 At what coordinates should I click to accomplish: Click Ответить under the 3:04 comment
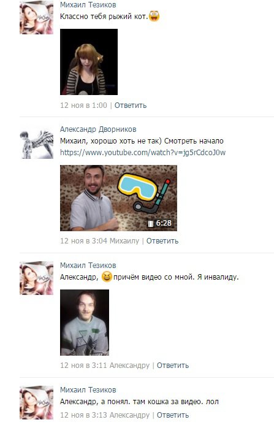point(162,240)
